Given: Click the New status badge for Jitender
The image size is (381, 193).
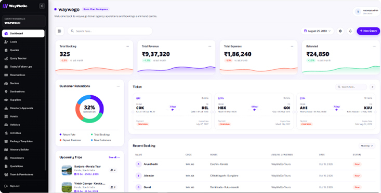Looking at the screenshot, I should point(357,175).
